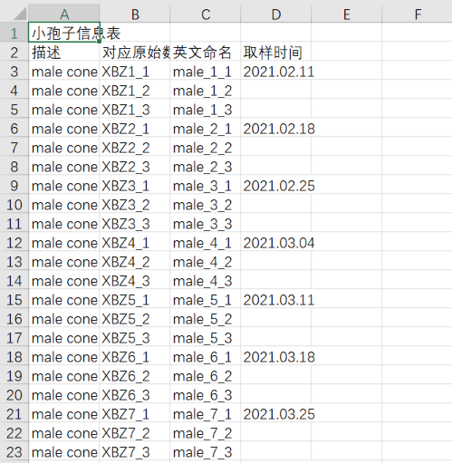This screenshot has width=452, height=463.
Task: Select column F header
Action: tap(417, 14)
